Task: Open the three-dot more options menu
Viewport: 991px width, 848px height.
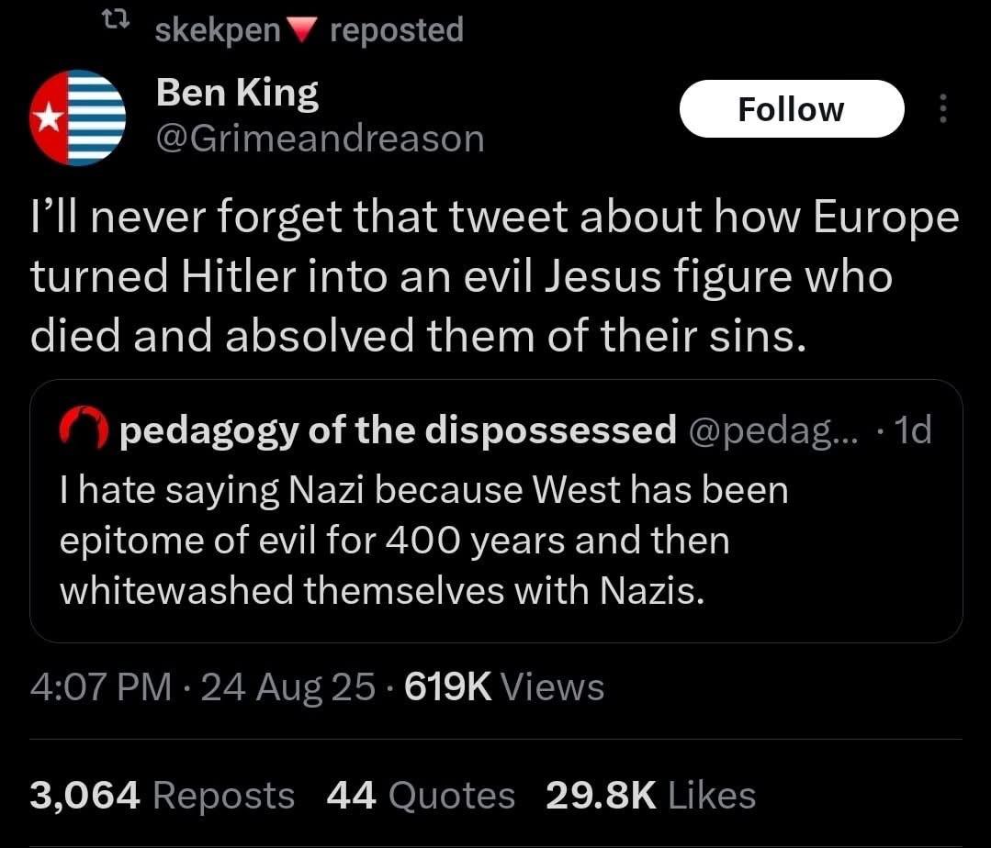Action: 940,109
